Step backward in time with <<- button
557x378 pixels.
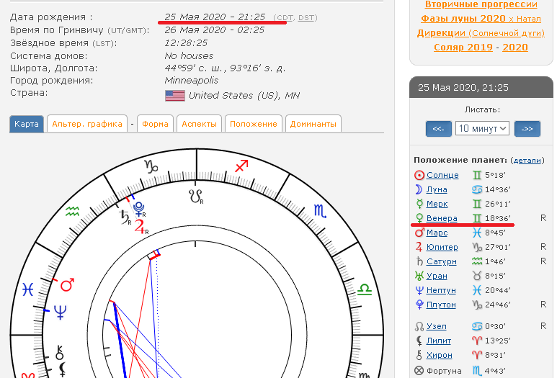(439, 128)
